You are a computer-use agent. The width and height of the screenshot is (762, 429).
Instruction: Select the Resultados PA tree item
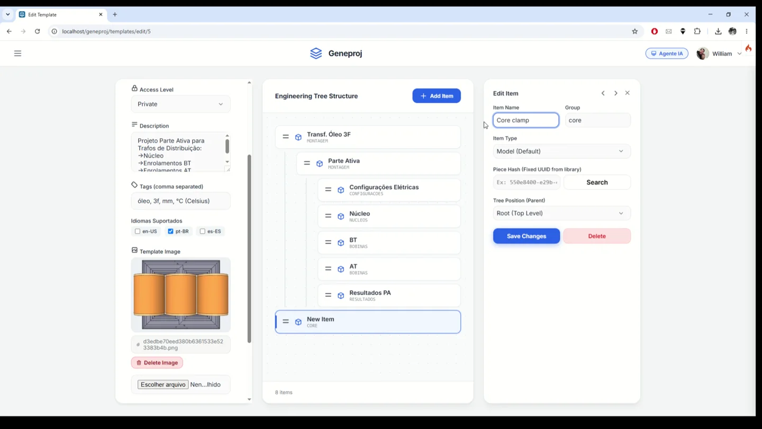(389, 296)
